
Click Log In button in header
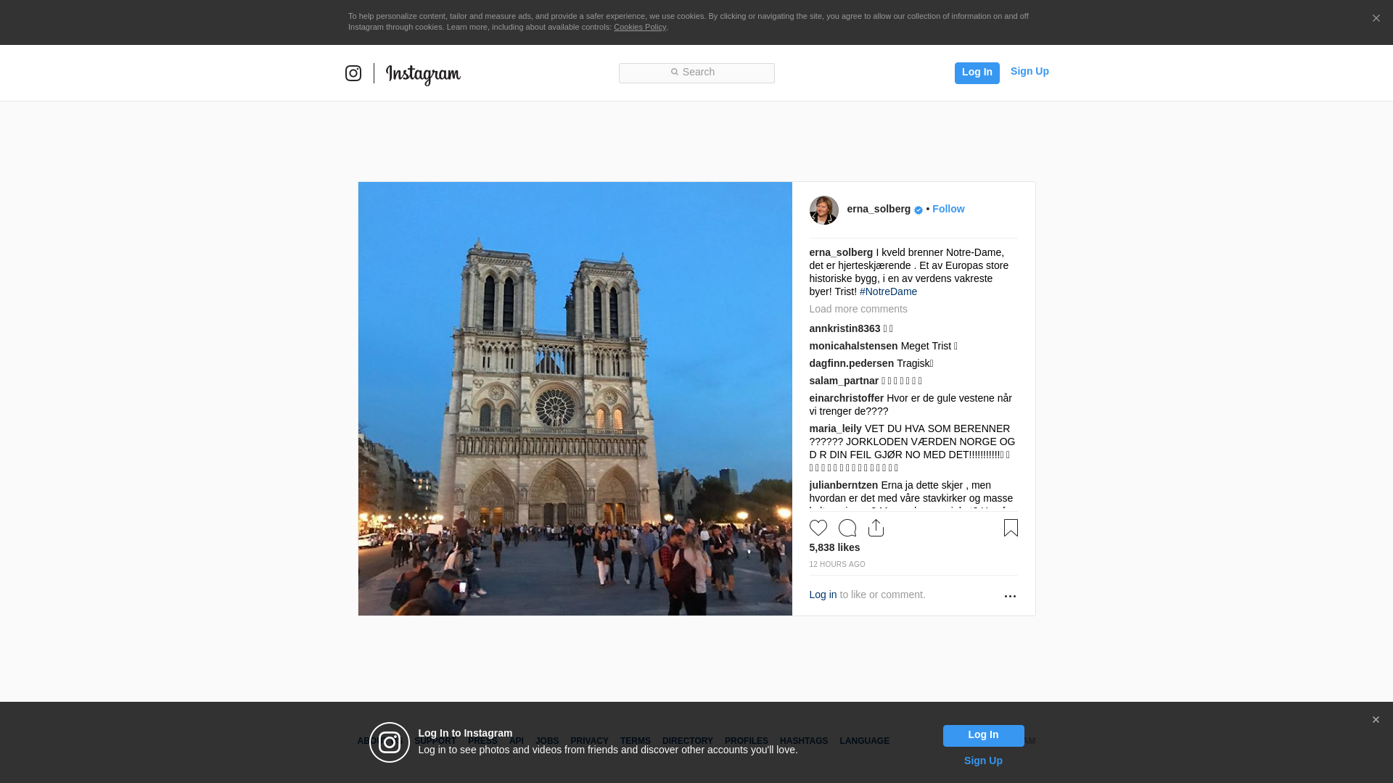pyautogui.click(x=977, y=73)
